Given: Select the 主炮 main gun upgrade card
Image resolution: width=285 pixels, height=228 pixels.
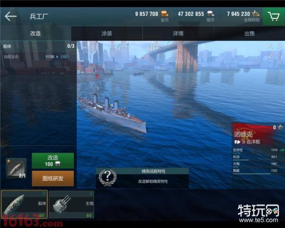Looking at the screenshot, I should (x=71, y=204).
